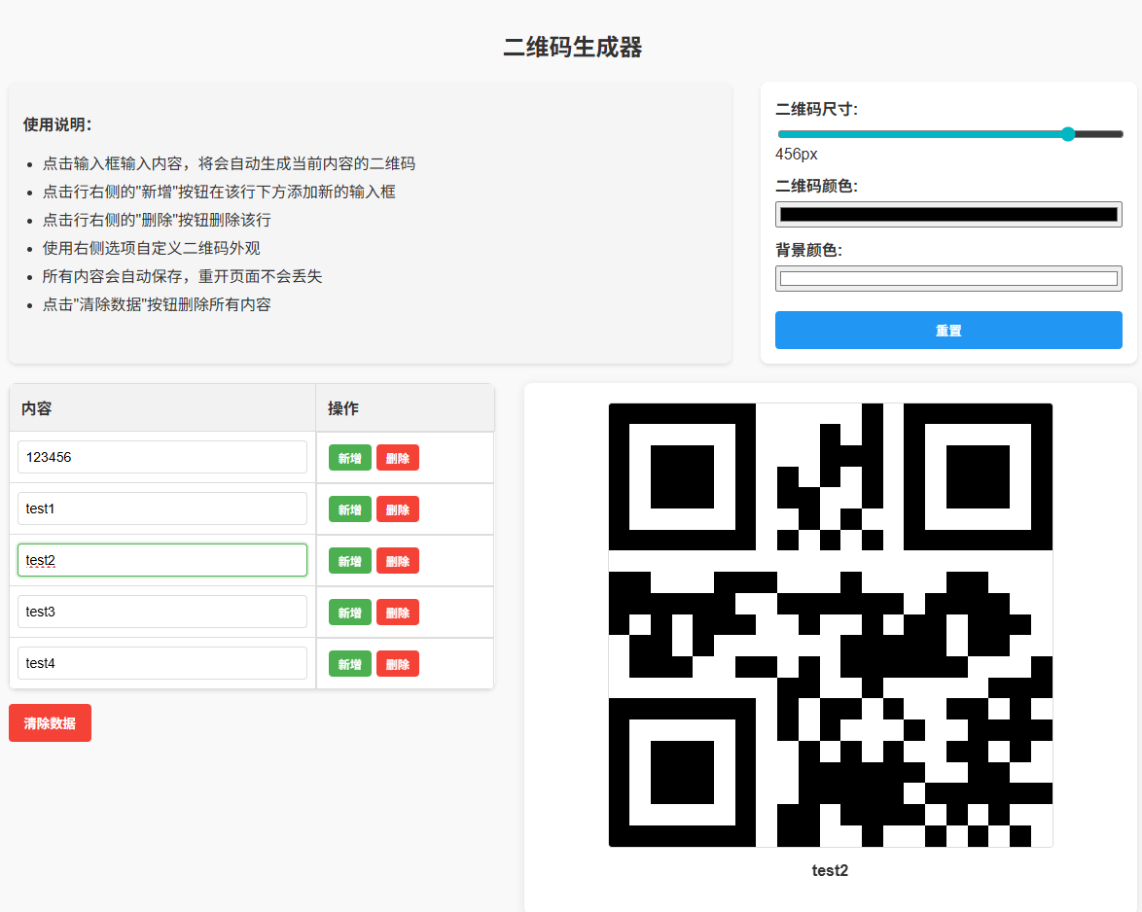The width and height of the screenshot is (1142, 912).
Task: Click the test3 text input
Action: tap(162, 612)
